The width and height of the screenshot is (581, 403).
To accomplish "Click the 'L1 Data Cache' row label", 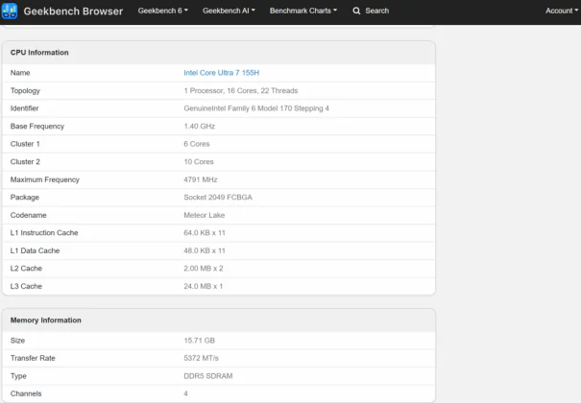I will [x=35, y=250].
